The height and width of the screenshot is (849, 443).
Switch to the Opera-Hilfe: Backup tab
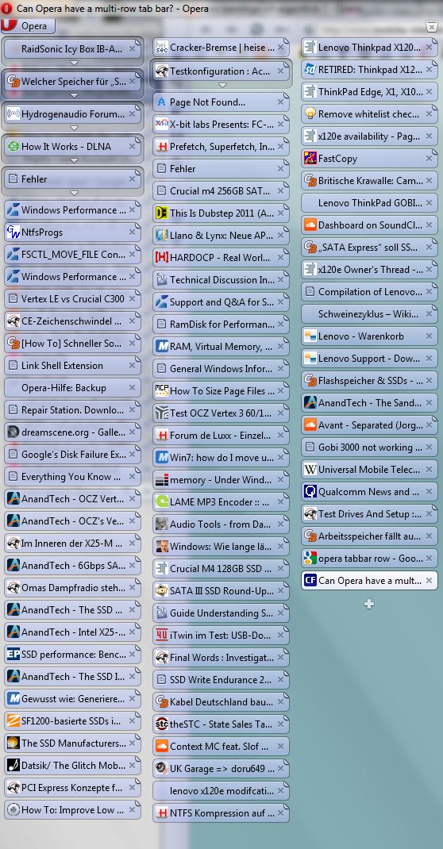coord(72,388)
